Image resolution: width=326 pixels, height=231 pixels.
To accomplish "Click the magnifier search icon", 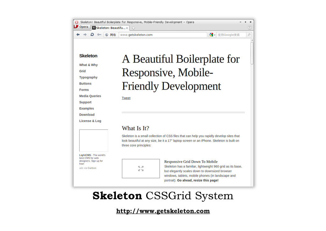I will tap(249, 35).
